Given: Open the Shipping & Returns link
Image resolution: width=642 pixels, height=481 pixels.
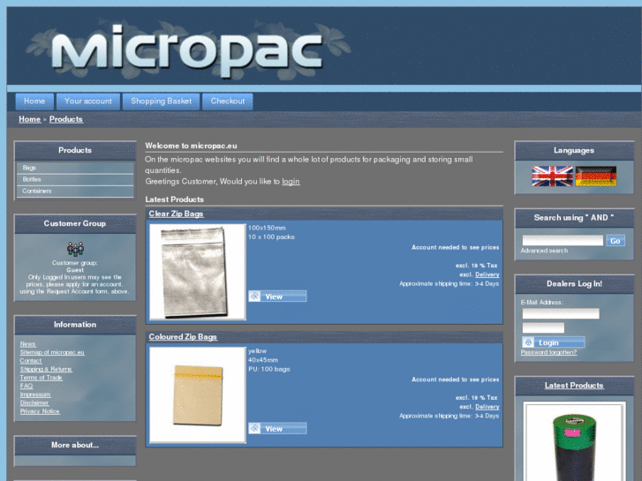Looking at the screenshot, I should click(x=46, y=369).
